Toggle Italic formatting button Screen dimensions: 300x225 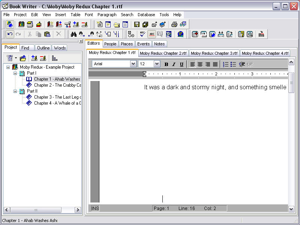click(174, 64)
